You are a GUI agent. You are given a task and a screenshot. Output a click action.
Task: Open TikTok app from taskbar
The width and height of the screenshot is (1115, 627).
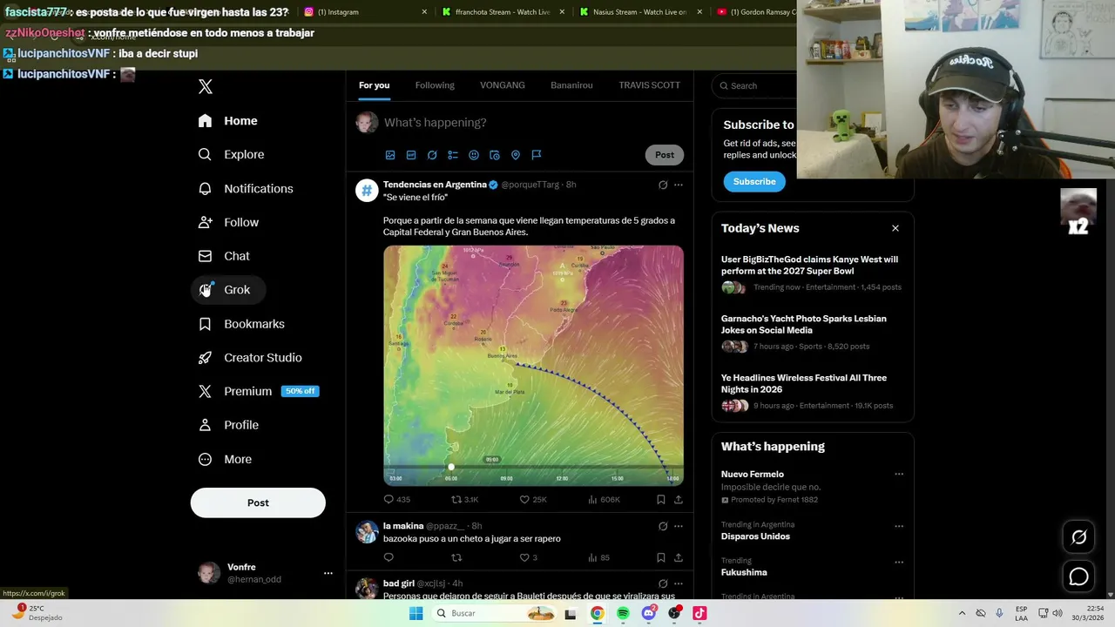tap(699, 613)
